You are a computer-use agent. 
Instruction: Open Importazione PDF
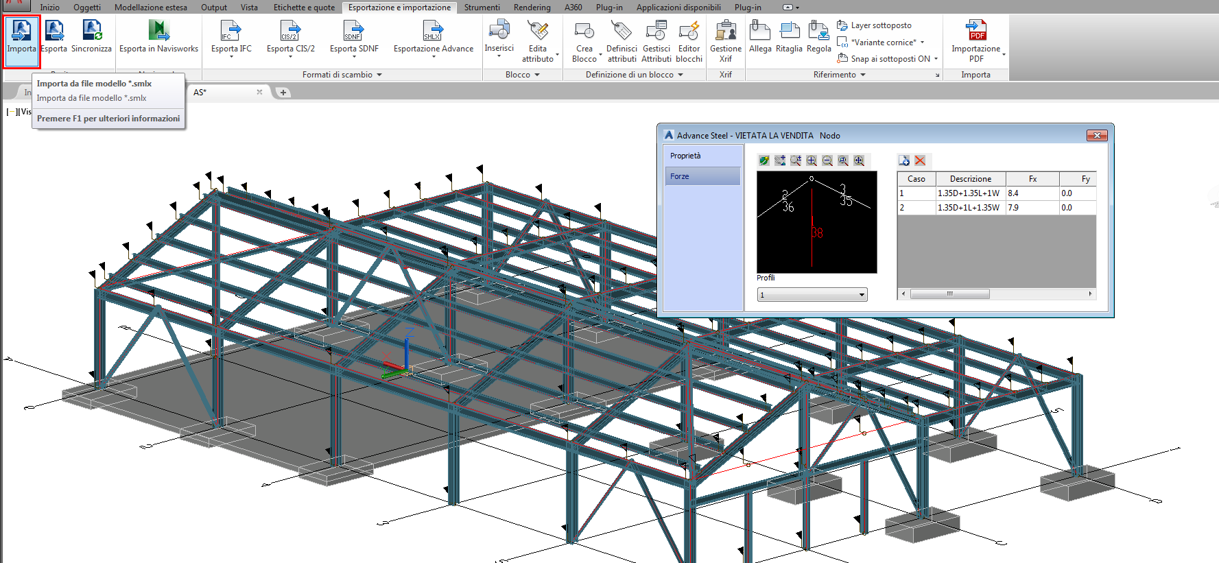tap(976, 41)
